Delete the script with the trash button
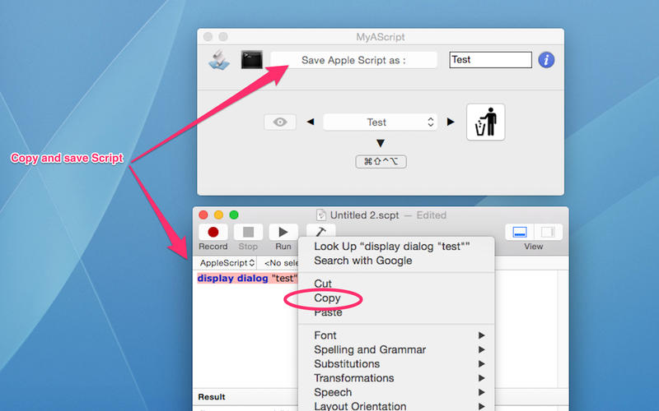This screenshot has height=411, width=659. pyautogui.click(x=485, y=122)
